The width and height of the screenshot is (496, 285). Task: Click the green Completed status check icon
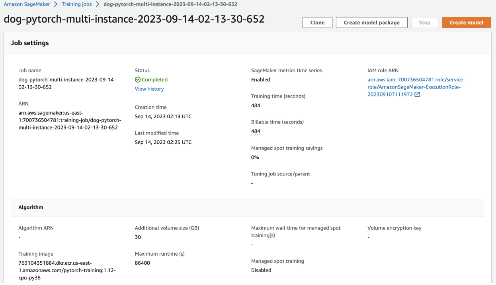[138, 80]
